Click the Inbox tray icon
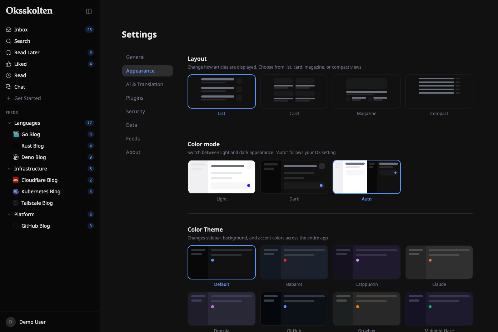The width and height of the screenshot is (498, 332). [9, 30]
